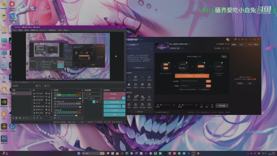This screenshot has width=277, height=156.
Task: Expand more functions at the tools panel bottom
Action: 139,112
